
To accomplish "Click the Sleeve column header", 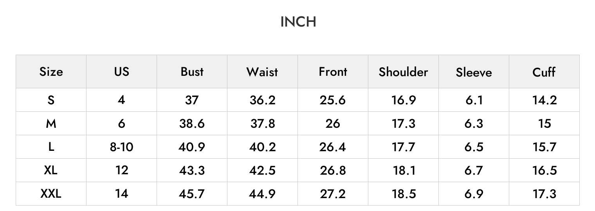I will [474, 72].
